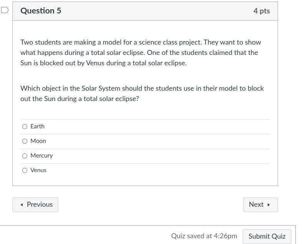Screen dimensions: 306x244
Task: Click the "Earth" answer label text
Action: pos(37,126)
